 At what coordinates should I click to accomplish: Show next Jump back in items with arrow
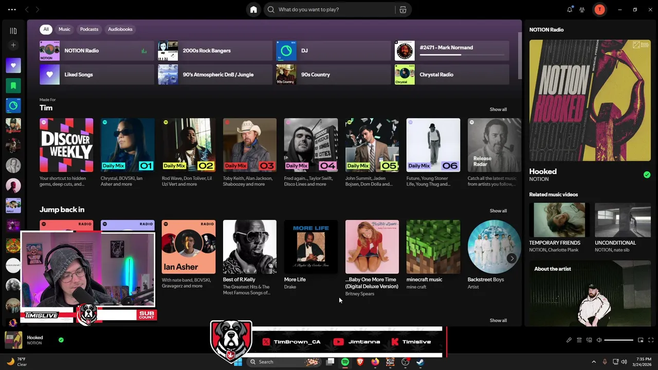[511, 258]
